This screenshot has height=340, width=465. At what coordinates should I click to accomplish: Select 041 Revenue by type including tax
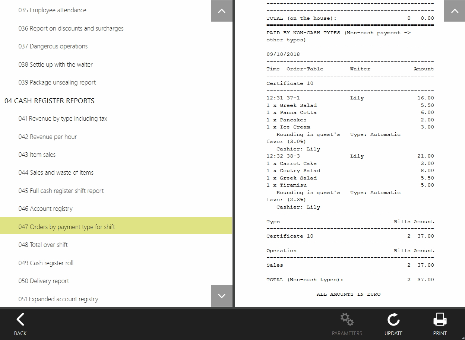coord(63,119)
